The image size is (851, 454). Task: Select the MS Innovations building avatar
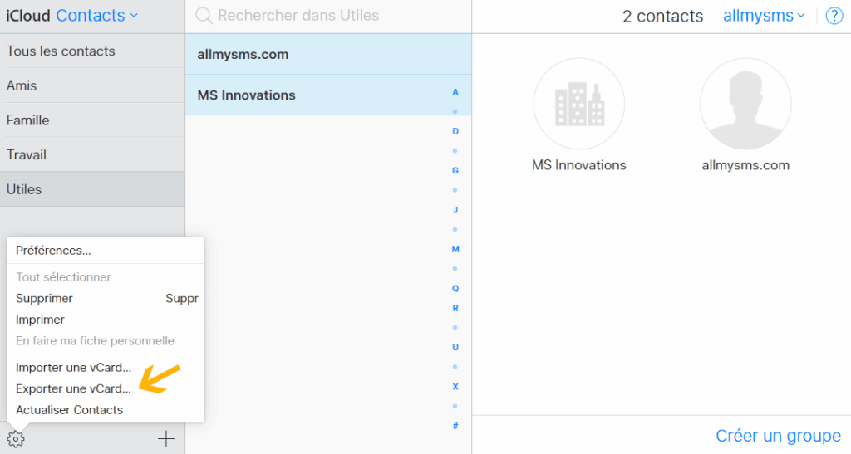[x=579, y=104]
